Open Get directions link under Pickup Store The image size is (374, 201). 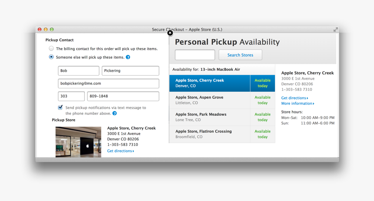(x=120, y=151)
